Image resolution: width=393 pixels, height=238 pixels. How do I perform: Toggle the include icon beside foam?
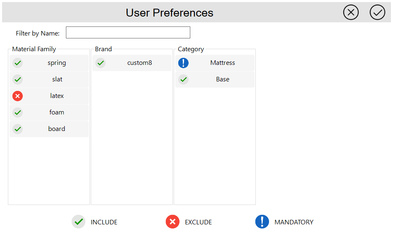(x=17, y=112)
